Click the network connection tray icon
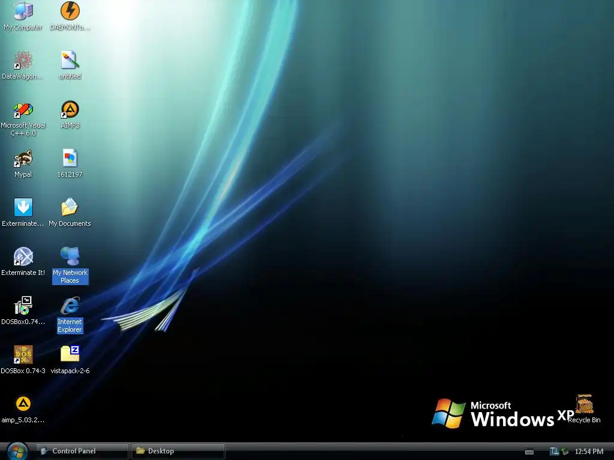This screenshot has width=614, height=460. click(554, 452)
